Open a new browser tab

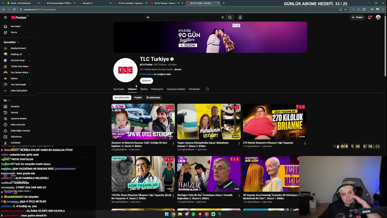224,3
